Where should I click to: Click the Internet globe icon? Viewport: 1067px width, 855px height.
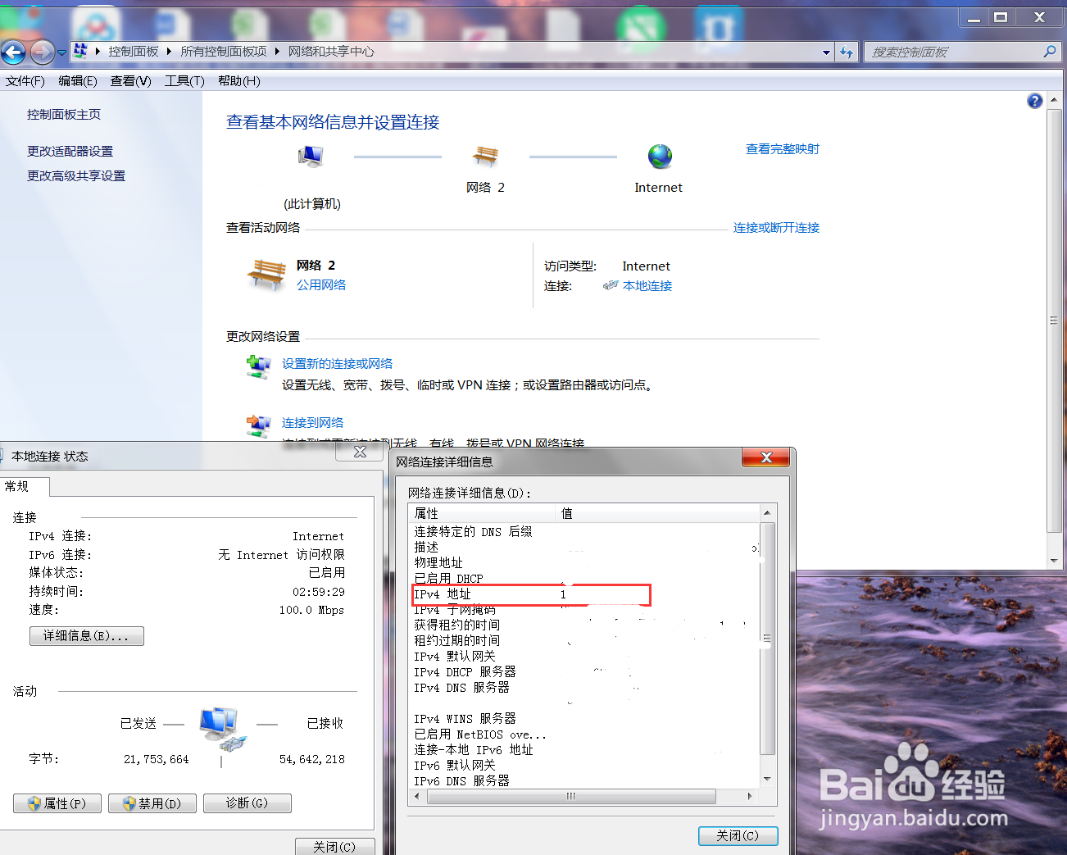click(659, 157)
